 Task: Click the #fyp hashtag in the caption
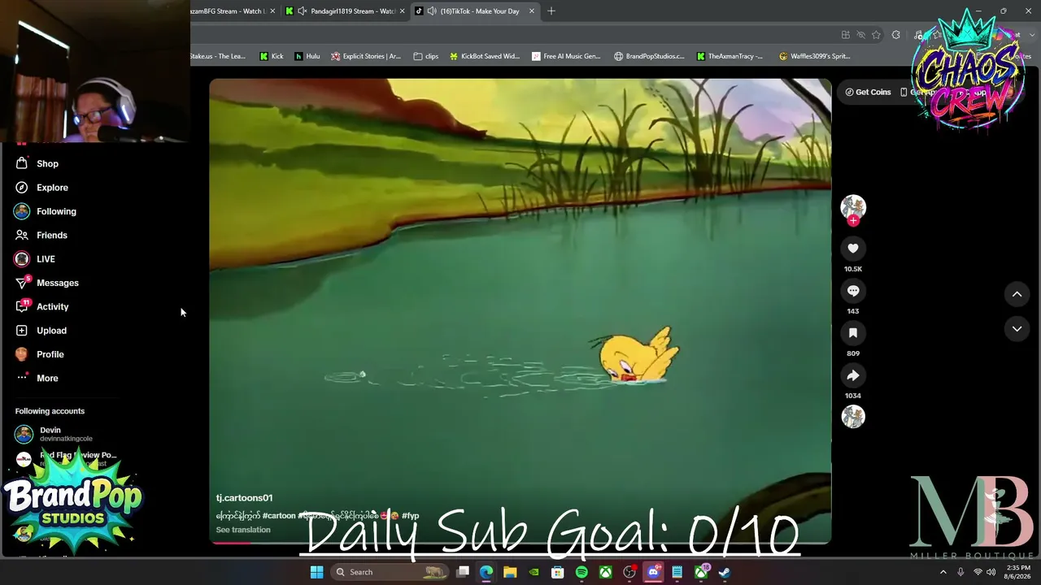410,515
